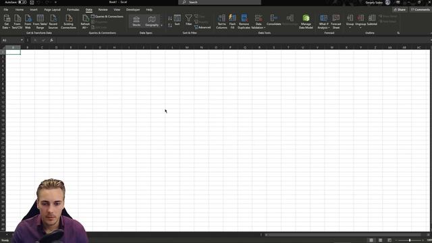Adjust the zoom slider handle
The width and height of the screenshot is (432, 243).
[410, 240]
